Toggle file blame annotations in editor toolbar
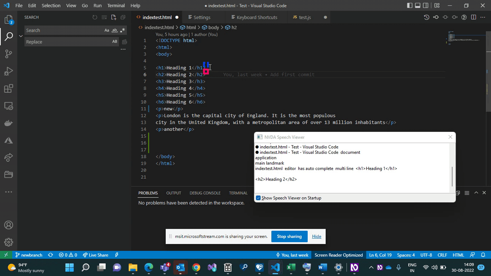This screenshot has height=276, width=491. pos(464,17)
